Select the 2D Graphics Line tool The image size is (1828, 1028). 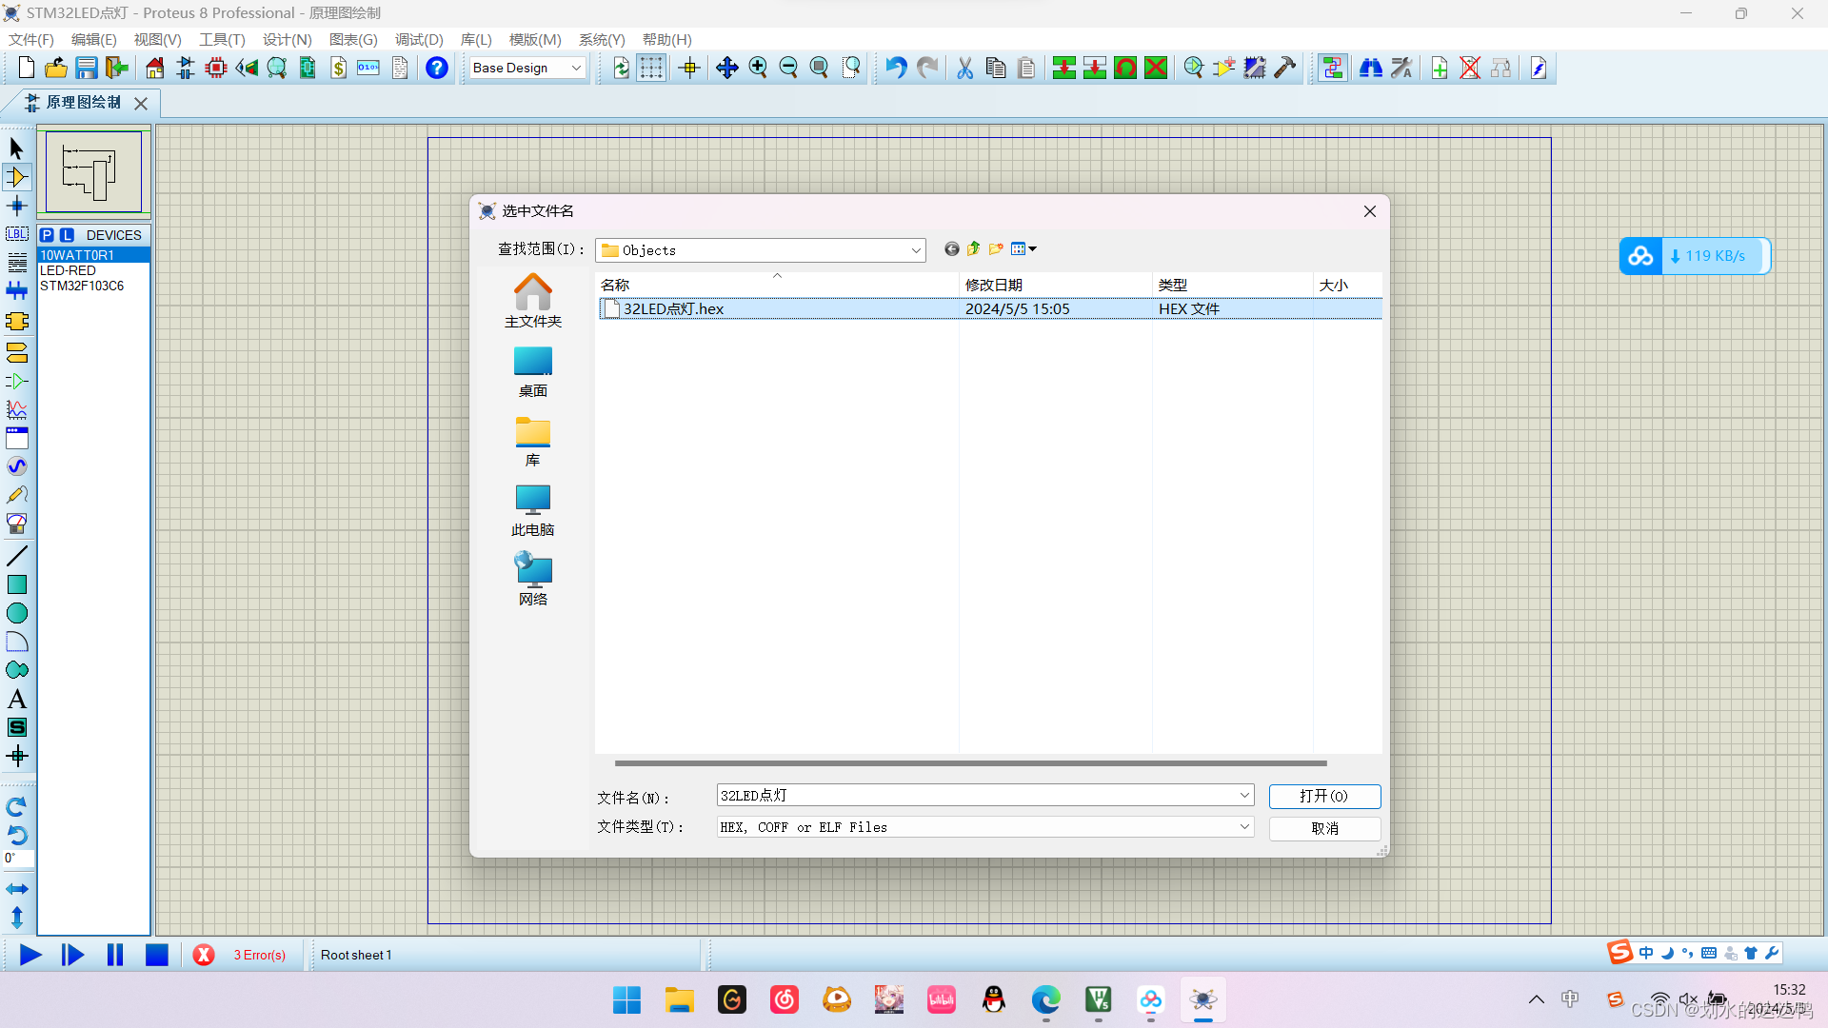(16, 556)
